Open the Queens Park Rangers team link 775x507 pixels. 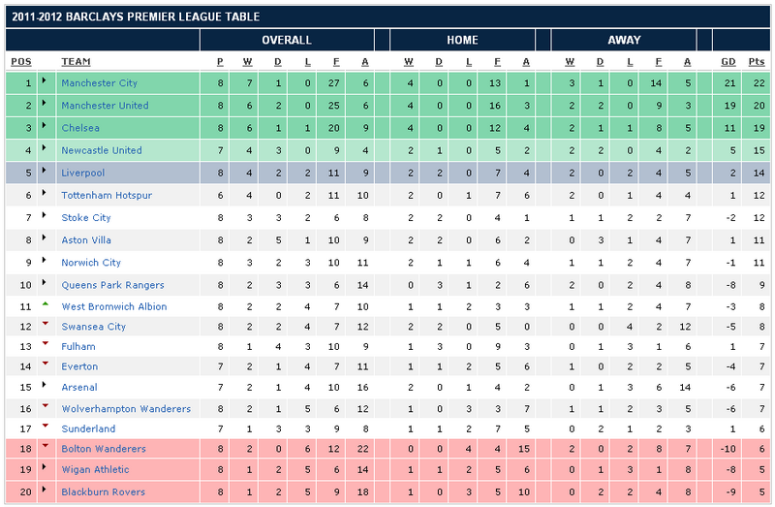click(112, 285)
